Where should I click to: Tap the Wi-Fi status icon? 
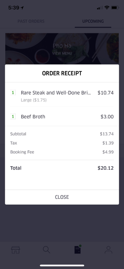(107, 8)
